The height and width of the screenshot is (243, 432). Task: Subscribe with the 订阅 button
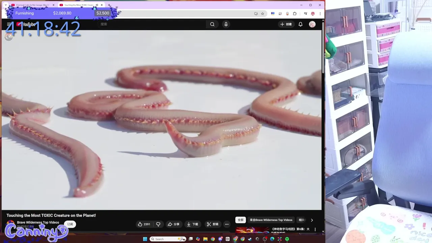pyautogui.click(x=70, y=224)
